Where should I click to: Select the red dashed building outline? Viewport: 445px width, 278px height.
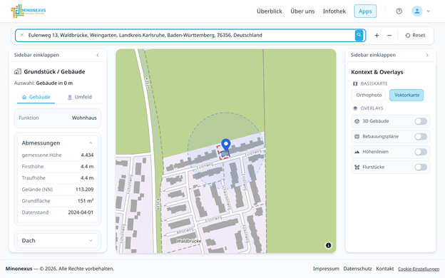tap(223, 153)
